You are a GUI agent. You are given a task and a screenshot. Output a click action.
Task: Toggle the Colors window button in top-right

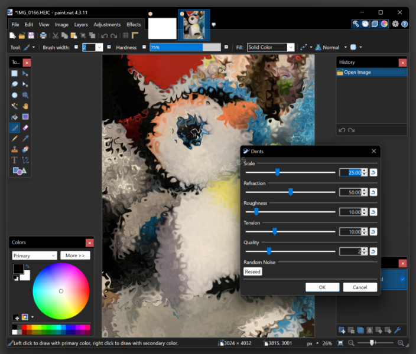coord(384,24)
